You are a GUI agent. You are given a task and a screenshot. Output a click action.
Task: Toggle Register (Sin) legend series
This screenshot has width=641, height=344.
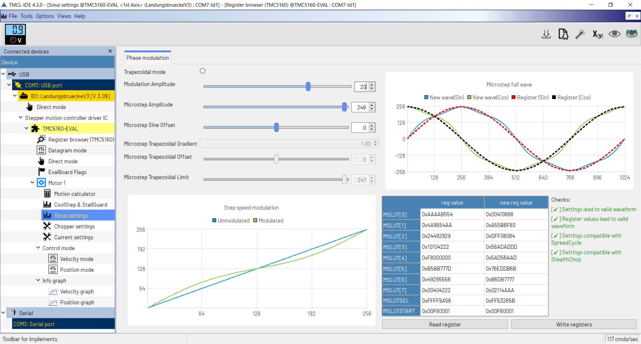[x=530, y=98]
